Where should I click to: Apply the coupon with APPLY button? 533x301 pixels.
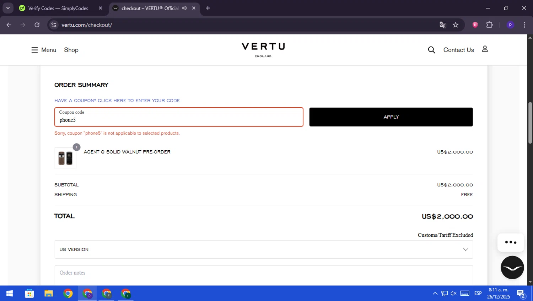coord(391,117)
